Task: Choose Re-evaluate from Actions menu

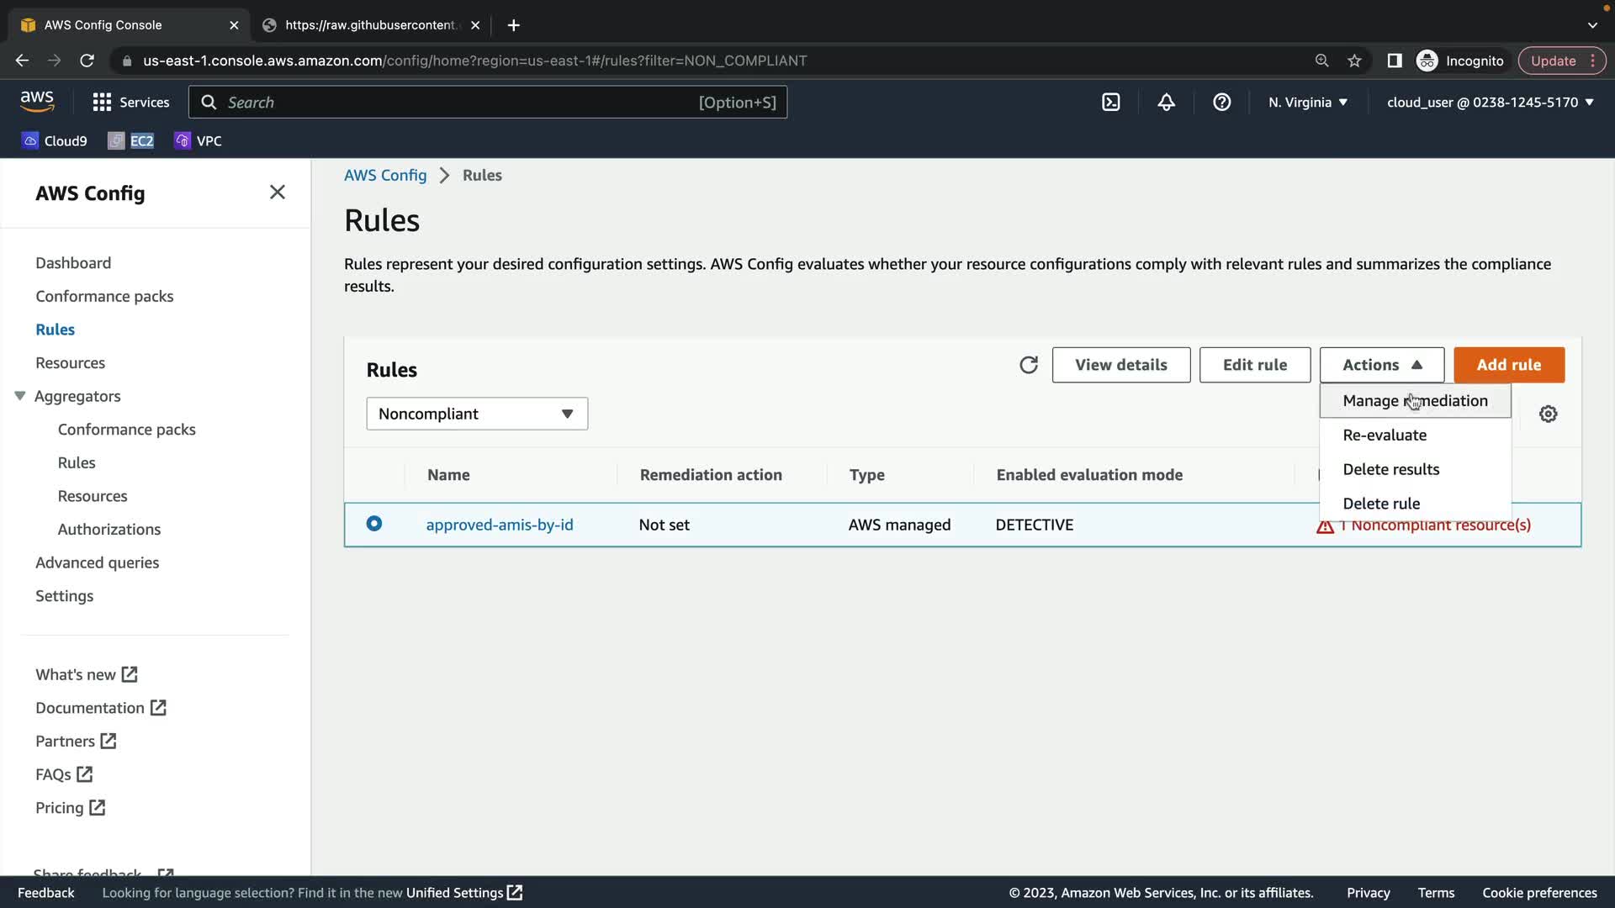Action: pos(1385,436)
